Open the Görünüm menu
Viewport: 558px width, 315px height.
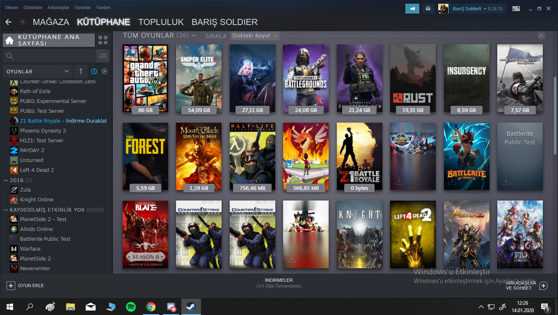(x=33, y=7)
